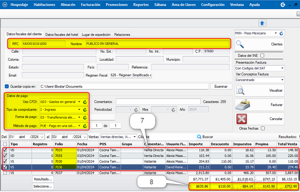Sort by the Total Venta column header
Viewport: 300px width, 192px height.
click(x=288, y=144)
